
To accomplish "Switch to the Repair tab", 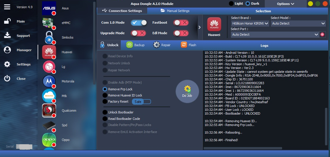I will [162, 45].
